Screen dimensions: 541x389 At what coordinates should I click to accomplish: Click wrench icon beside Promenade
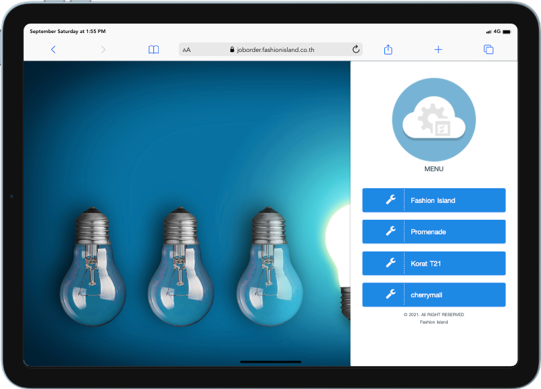(390, 231)
